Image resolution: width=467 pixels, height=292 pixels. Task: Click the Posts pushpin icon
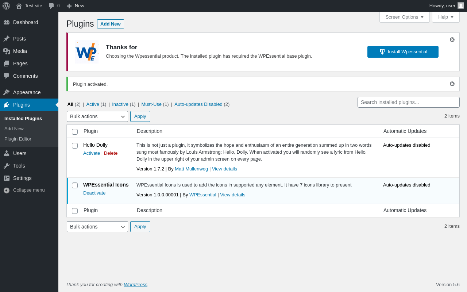pyautogui.click(x=7, y=39)
